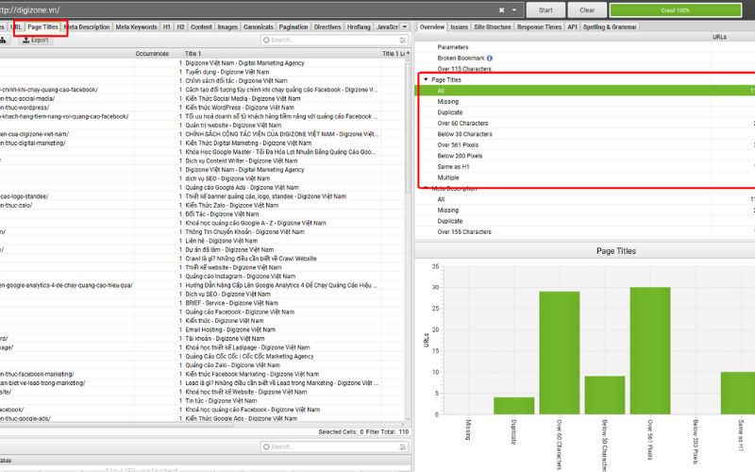Viewport: 755px width, 472px height.
Task: Open the Site Structure tab
Action: click(492, 27)
